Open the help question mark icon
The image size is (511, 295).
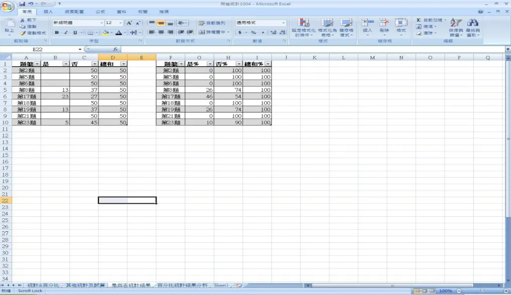480,12
